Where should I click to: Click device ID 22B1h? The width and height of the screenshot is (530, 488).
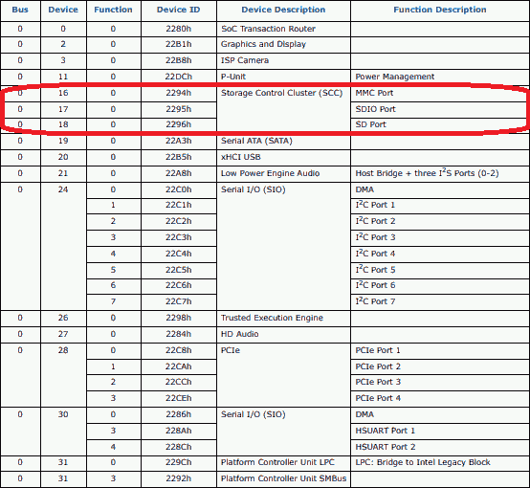(x=179, y=44)
